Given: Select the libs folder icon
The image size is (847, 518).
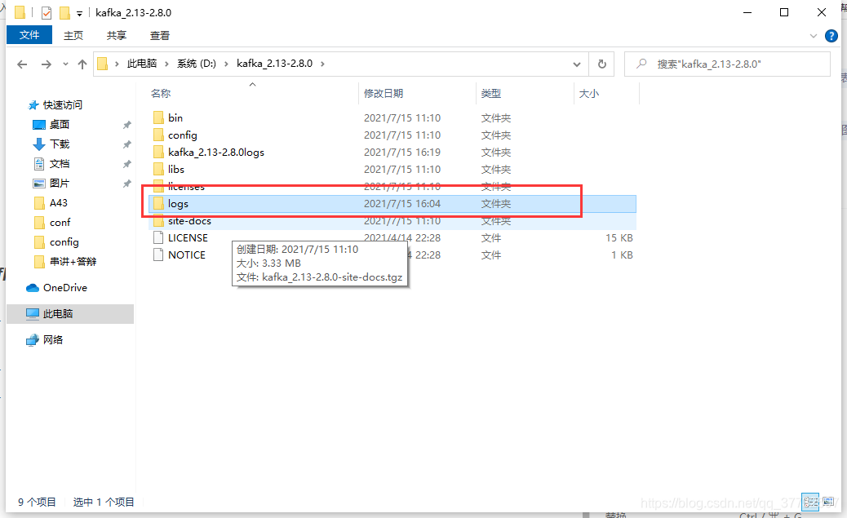Looking at the screenshot, I should click(158, 170).
